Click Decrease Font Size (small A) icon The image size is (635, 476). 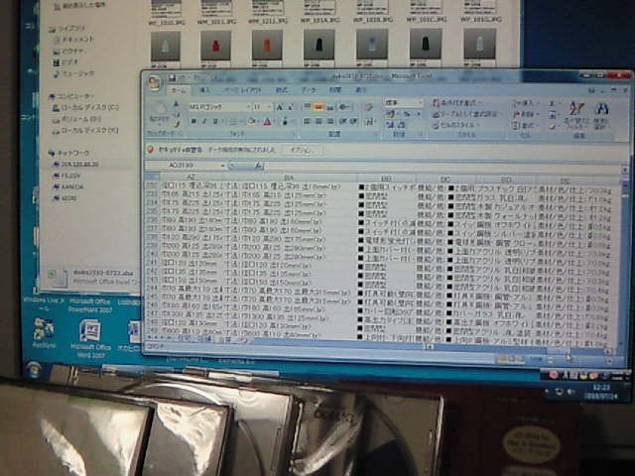coord(291,107)
